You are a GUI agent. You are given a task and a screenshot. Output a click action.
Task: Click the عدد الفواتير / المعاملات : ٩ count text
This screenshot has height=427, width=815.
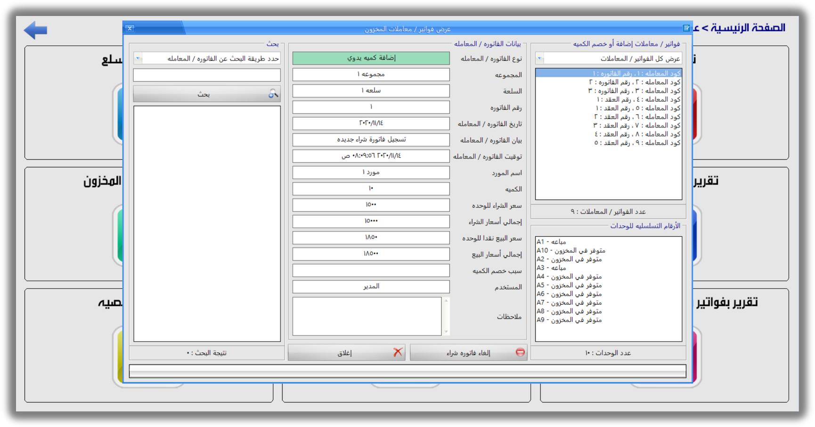point(609,212)
